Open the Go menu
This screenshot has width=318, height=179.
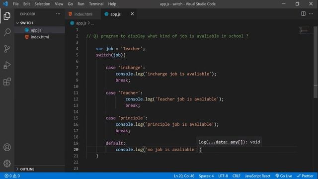70,4
